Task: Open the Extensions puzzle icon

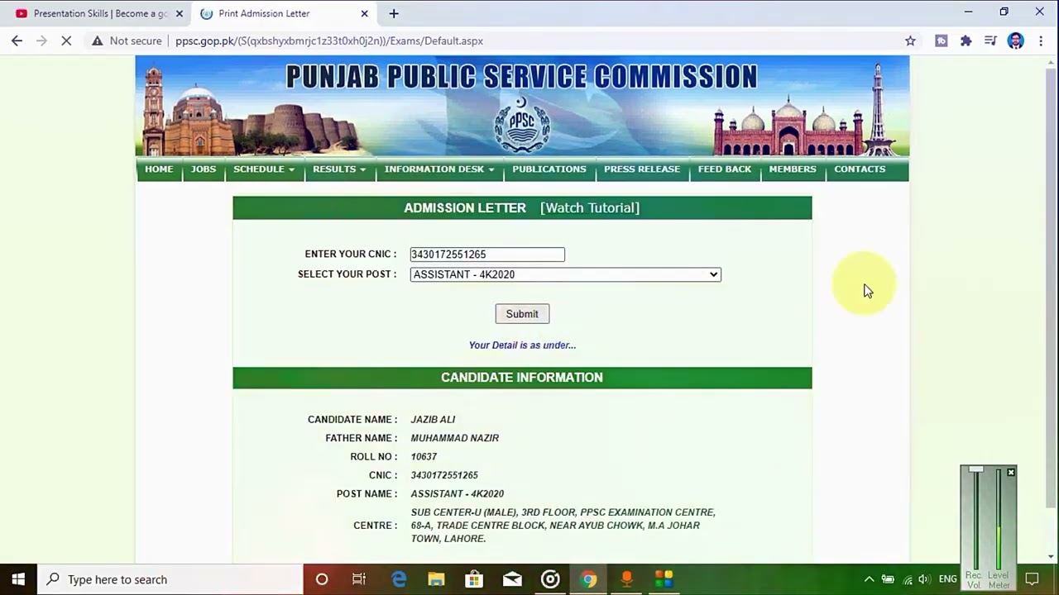Action: (x=966, y=40)
